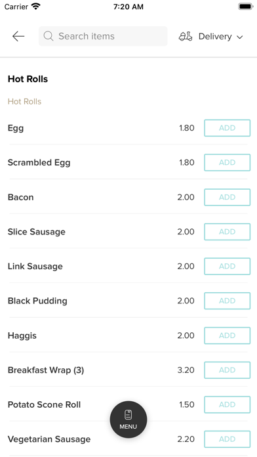Add Egg roll to order
The width and height of the screenshot is (257, 457).
pyautogui.click(x=227, y=128)
